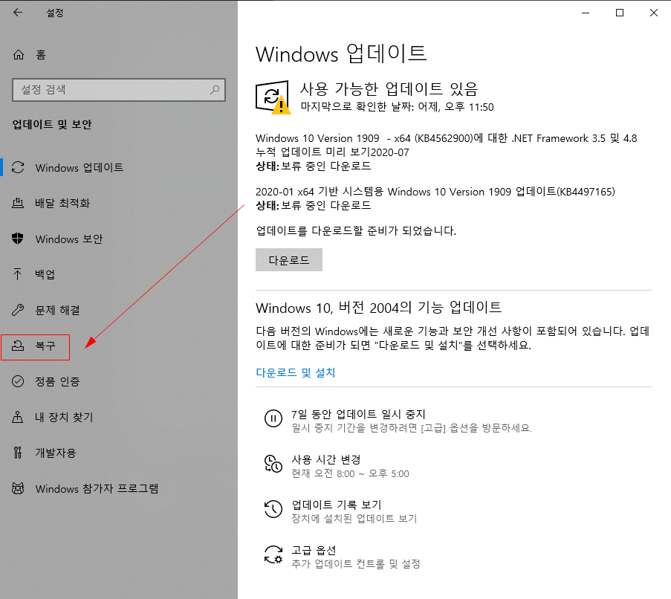Image resolution: width=671 pixels, height=599 pixels.
Task: Click the 정품 인증 checkmark icon
Action: tap(18, 381)
